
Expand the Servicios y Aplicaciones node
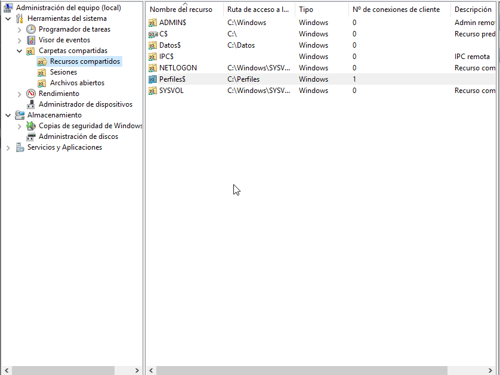[x=8, y=147]
